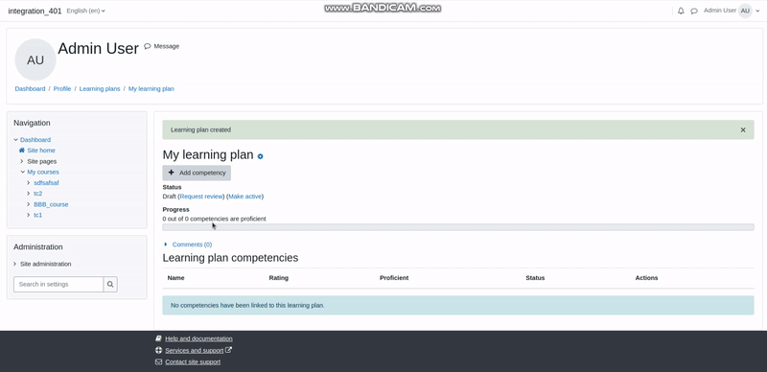Click the Site home house icon

21,151
